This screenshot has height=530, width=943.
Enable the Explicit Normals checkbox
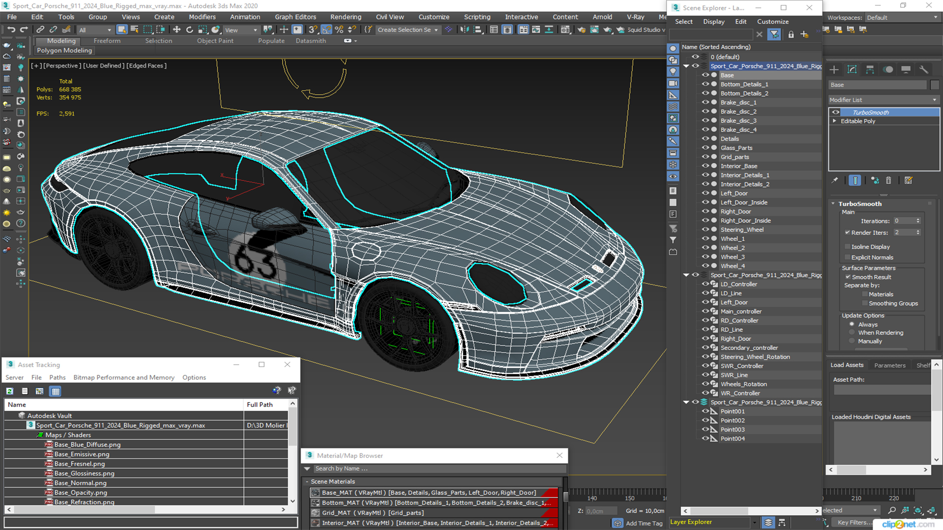click(x=847, y=258)
